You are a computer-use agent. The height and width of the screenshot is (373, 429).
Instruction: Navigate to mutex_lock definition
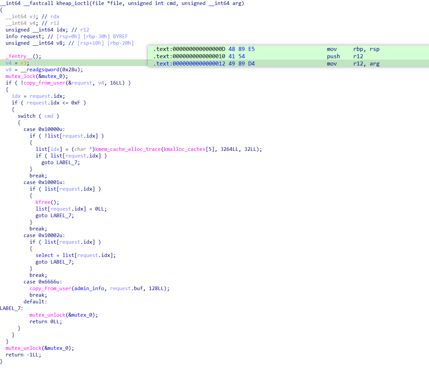[21, 76]
